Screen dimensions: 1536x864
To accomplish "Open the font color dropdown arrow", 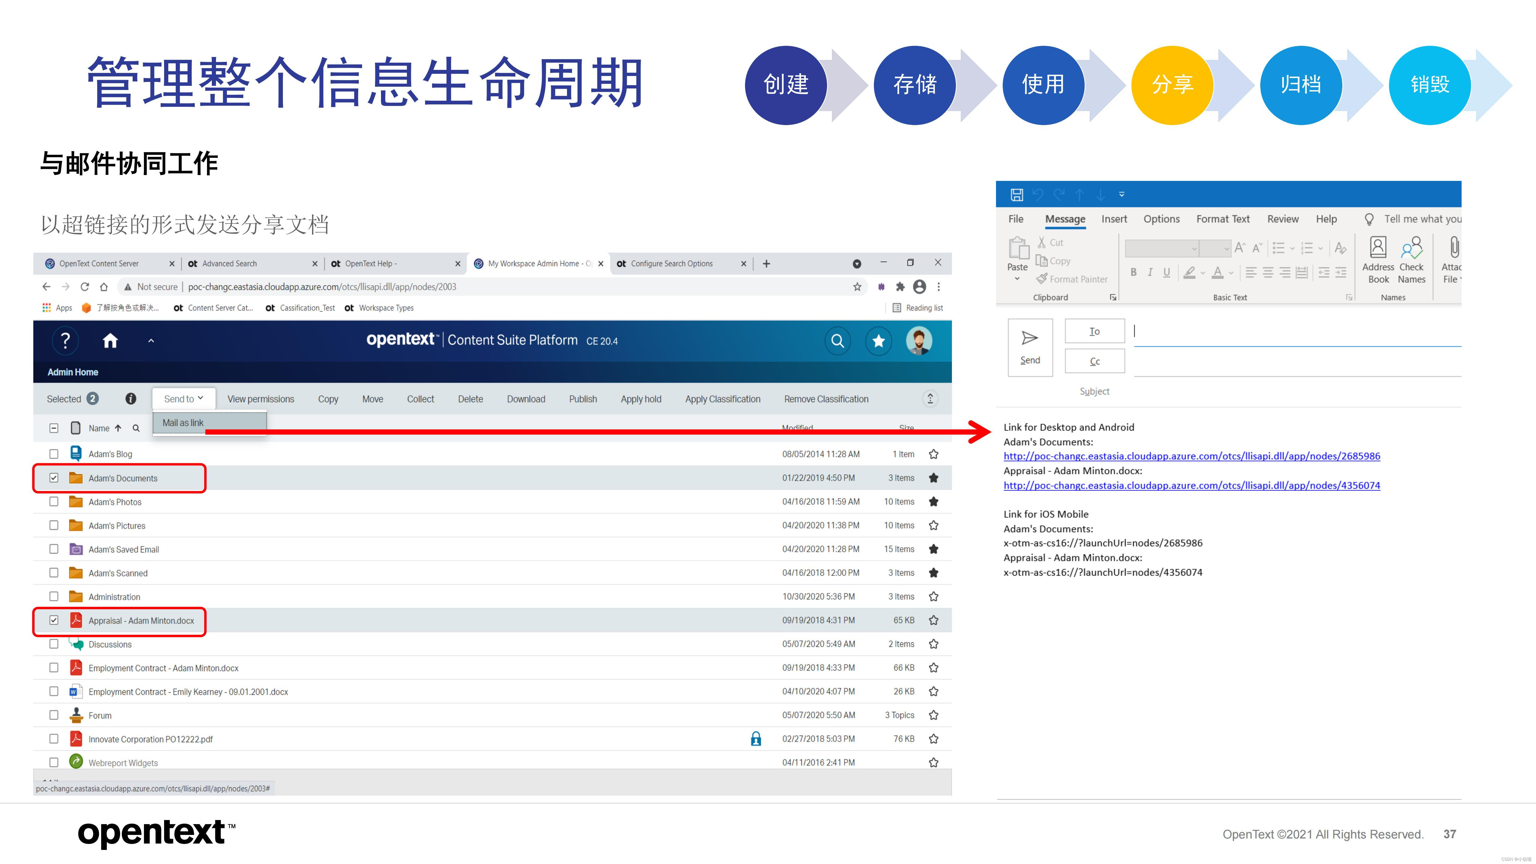I will (x=1231, y=273).
